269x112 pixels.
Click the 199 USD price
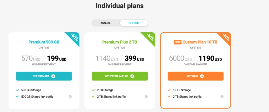[x=57, y=59]
